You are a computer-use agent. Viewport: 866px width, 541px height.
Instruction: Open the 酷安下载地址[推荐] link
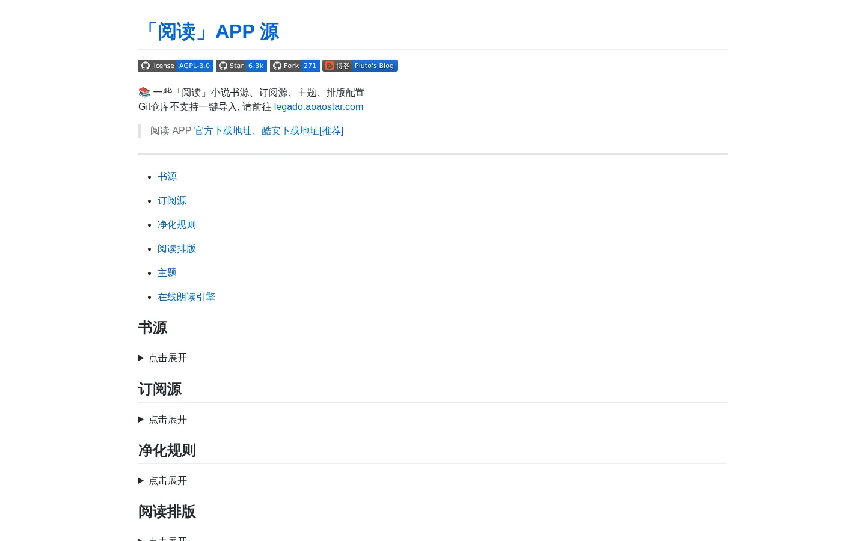[x=302, y=130]
